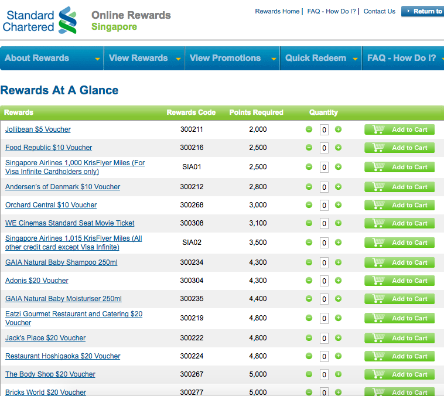
Task: Open Orchard Central $10 Voucher link
Action: [51, 205]
